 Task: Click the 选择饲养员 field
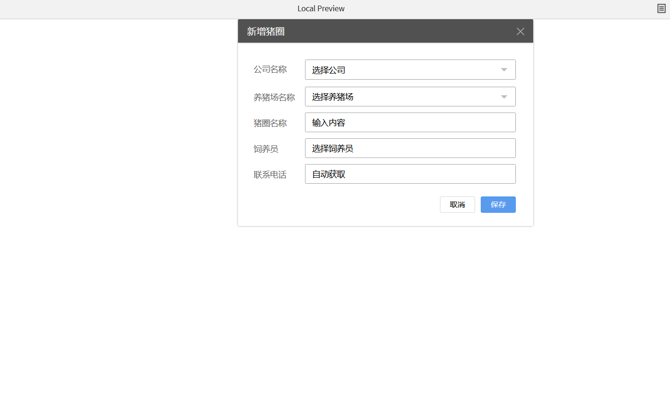coord(410,148)
